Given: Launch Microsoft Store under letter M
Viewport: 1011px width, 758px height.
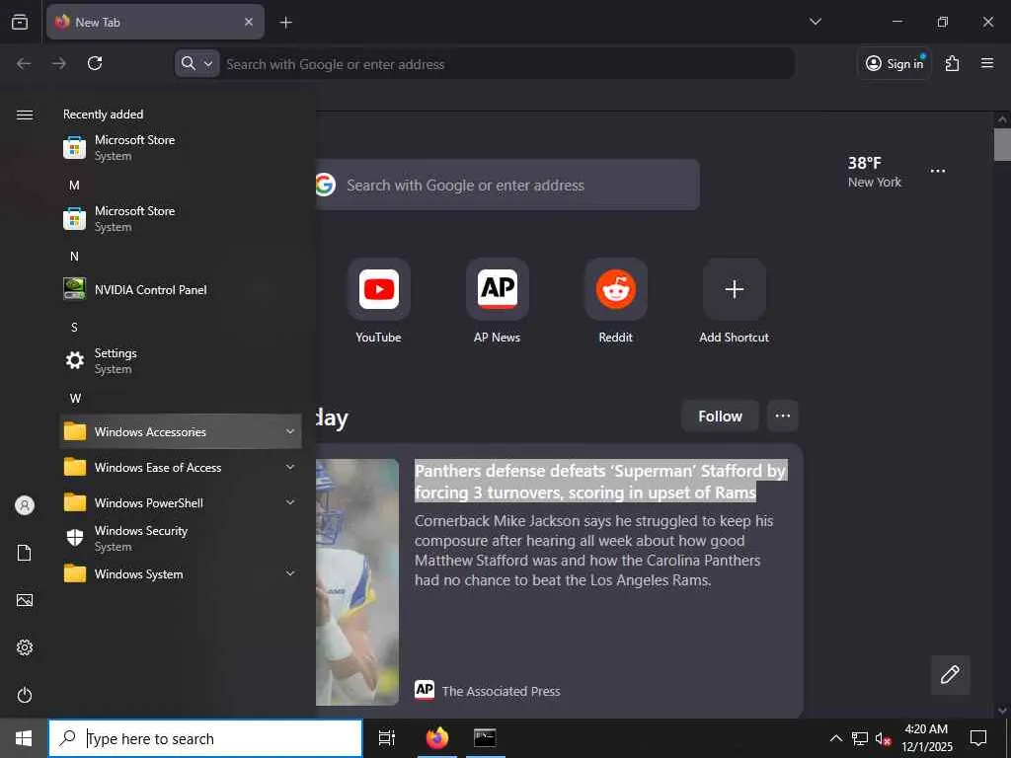Looking at the screenshot, I should (x=181, y=218).
